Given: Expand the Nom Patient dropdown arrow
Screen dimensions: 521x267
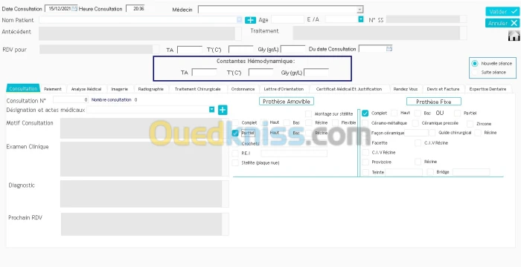Looking at the screenshot, I should (x=239, y=20).
